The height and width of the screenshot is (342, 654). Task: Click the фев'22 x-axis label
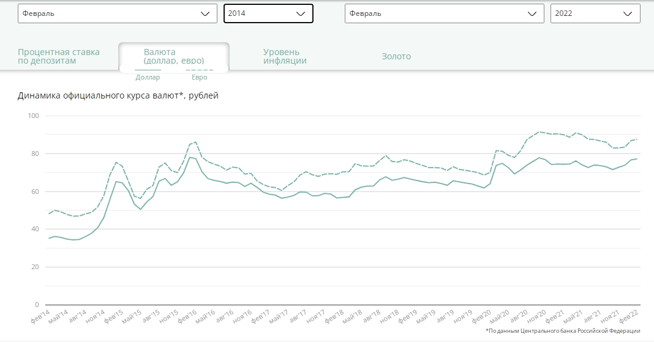[629, 315]
